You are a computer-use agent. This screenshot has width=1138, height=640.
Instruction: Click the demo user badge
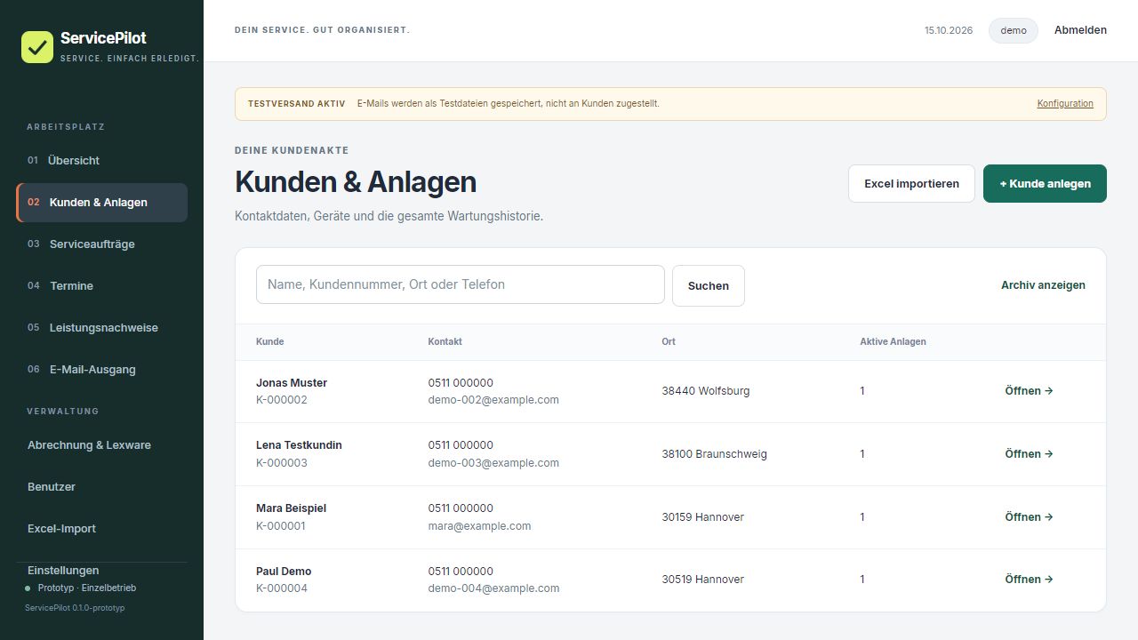[1014, 30]
